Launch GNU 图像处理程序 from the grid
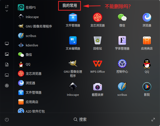Image resolution: width=160 pixels, height=126 pixels. (73, 68)
